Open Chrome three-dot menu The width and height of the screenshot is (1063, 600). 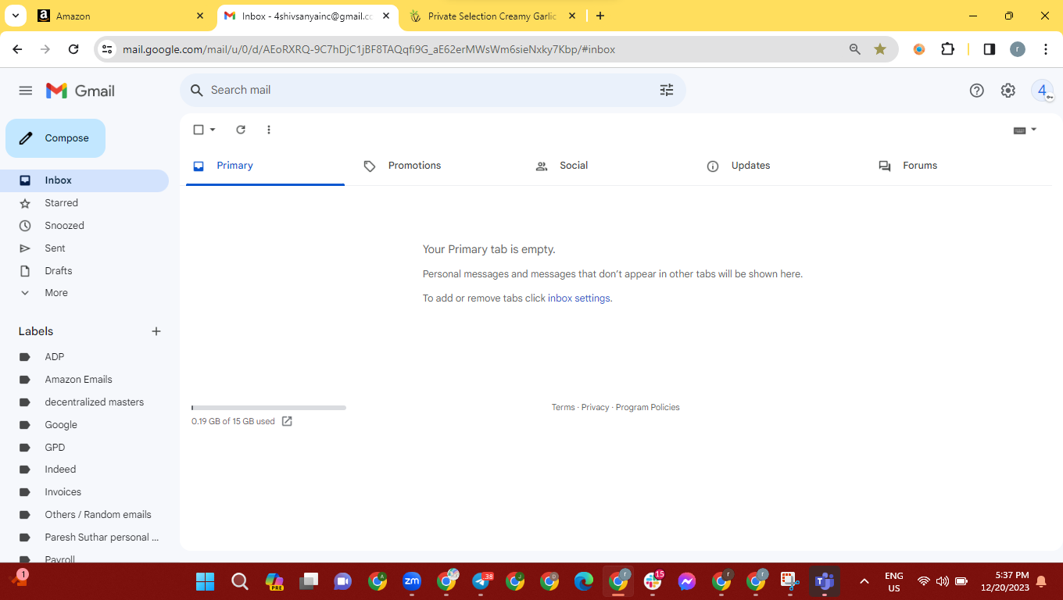1046,49
